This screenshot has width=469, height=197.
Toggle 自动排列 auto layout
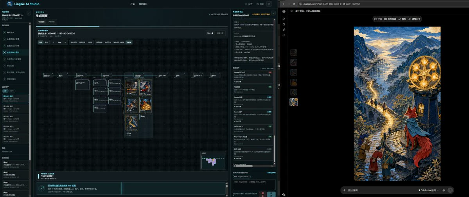coord(108,43)
